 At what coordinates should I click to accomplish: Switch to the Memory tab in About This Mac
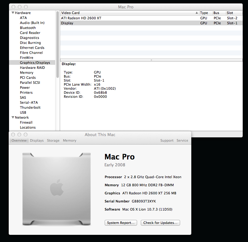coord(69,140)
